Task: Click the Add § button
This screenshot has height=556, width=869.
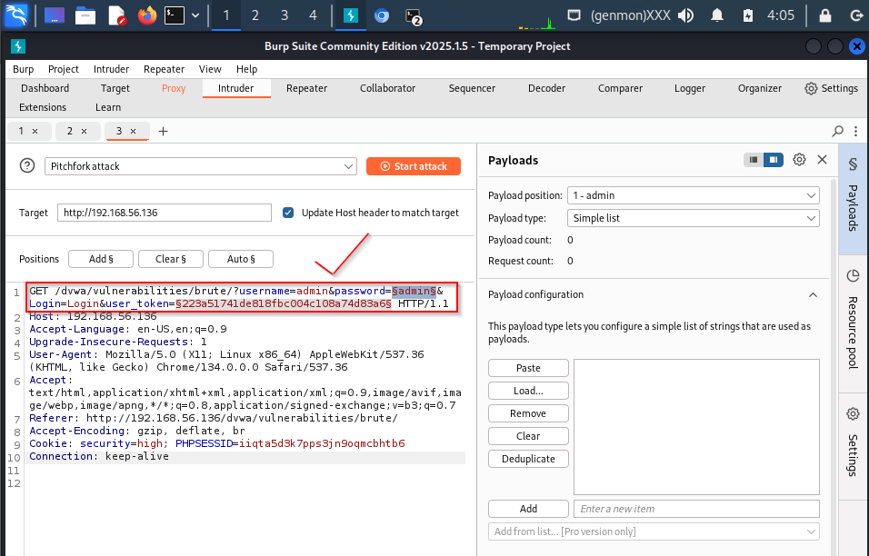Action: click(101, 259)
